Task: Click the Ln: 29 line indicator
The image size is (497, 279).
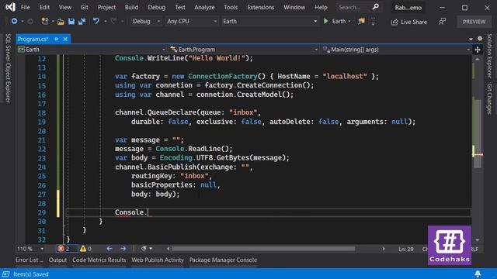Action: (405, 249)
